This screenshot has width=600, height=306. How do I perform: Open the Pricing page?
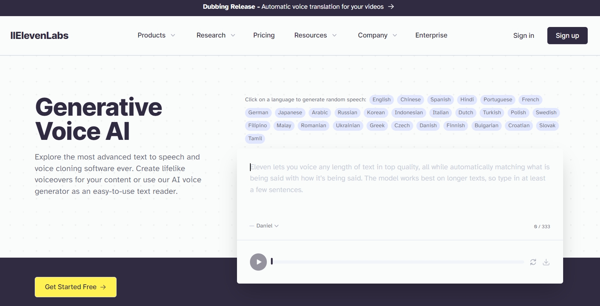(x=264, y=35)
